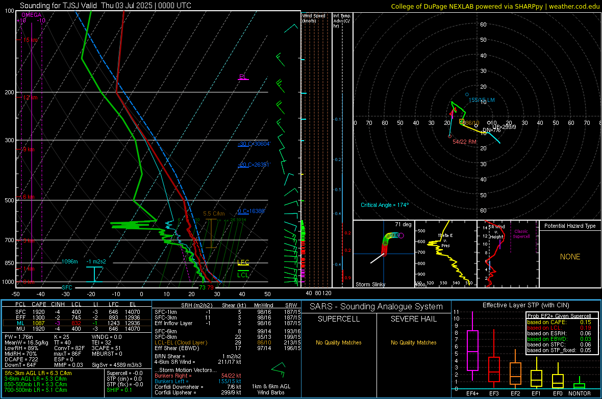The height and width of the screenshot is (399, 602).
Task: Click the 'PW = 1.76in' value
Action: tap(19, 337)
